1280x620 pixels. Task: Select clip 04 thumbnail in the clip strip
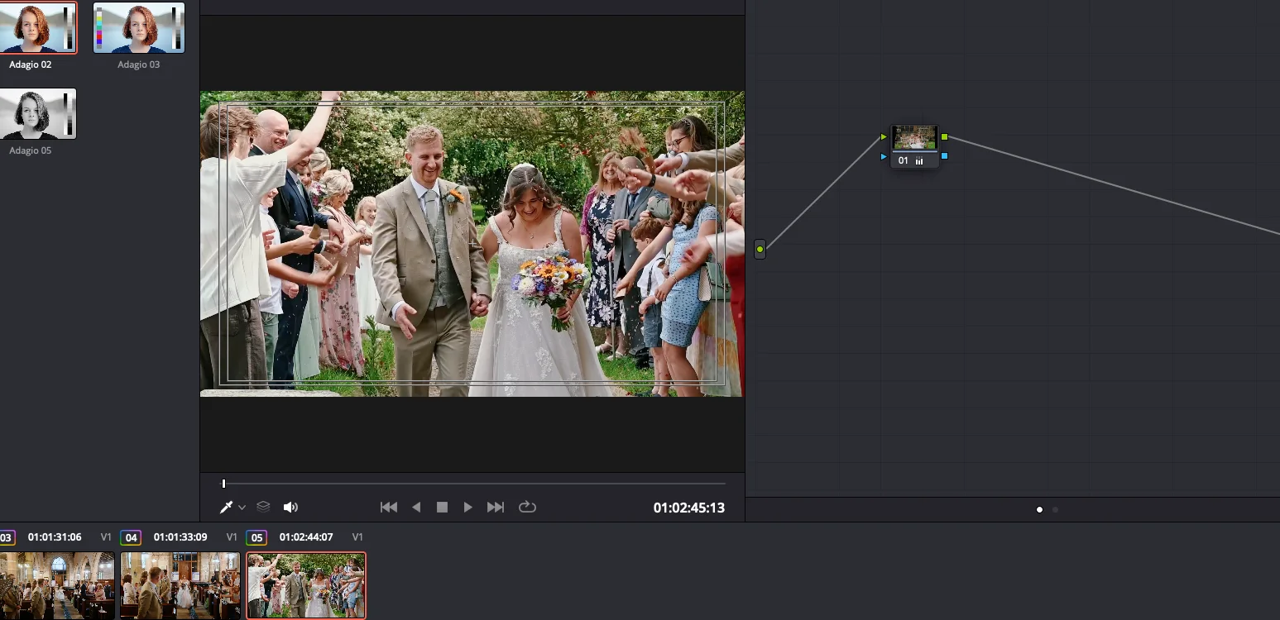coord(180,585)
